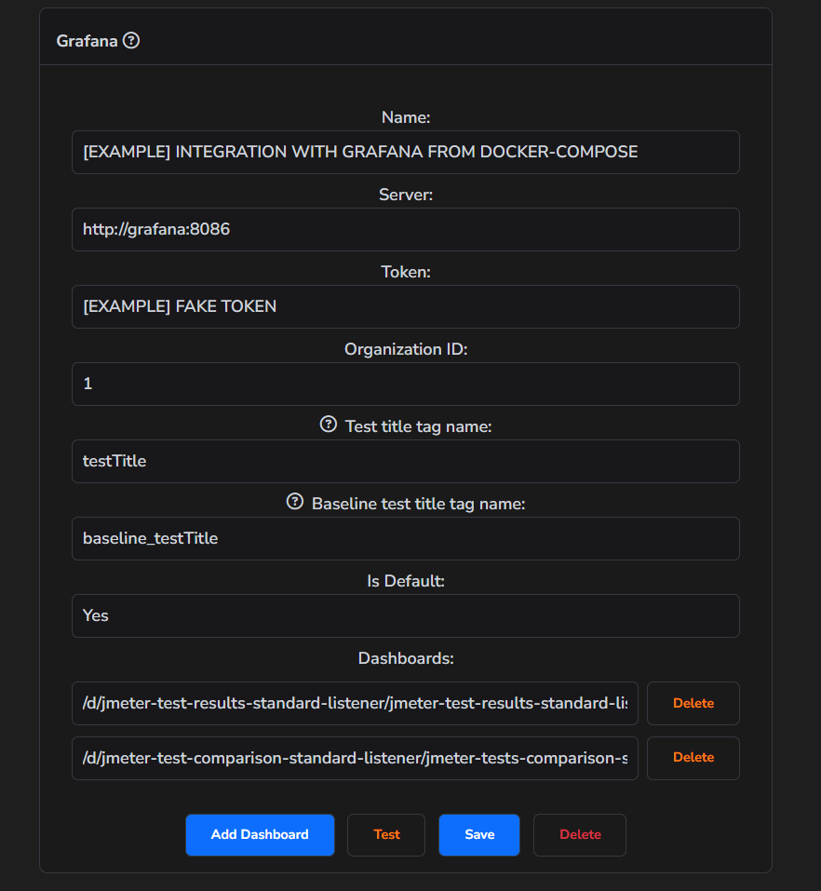Viewport: 821px width, 891px height.
Task: Click the testTitle tag name field
Action: (x=405, y=461)
